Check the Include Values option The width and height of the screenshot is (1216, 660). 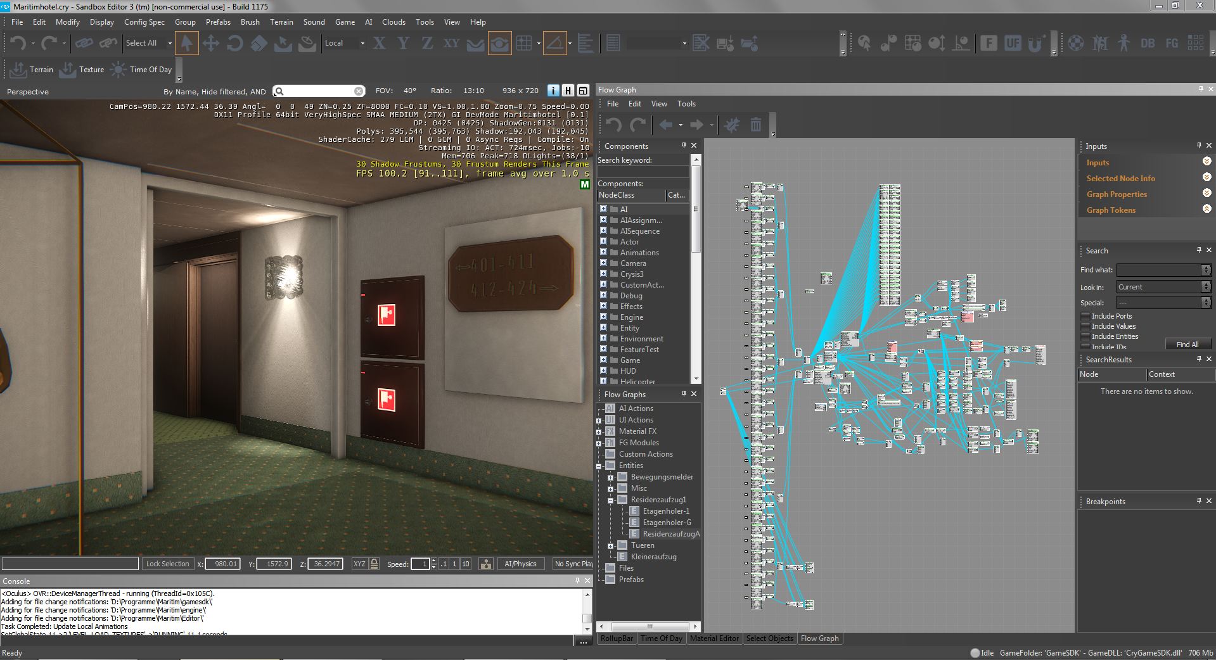pyautogui.click(x=1085, y=326)
